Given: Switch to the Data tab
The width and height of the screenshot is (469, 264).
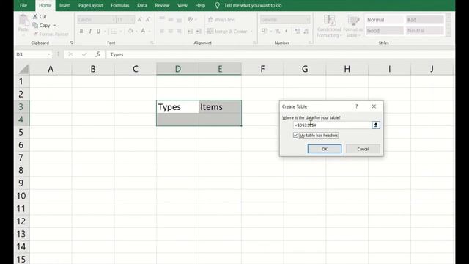Looking at the screenshot, I should click(141, 5).
